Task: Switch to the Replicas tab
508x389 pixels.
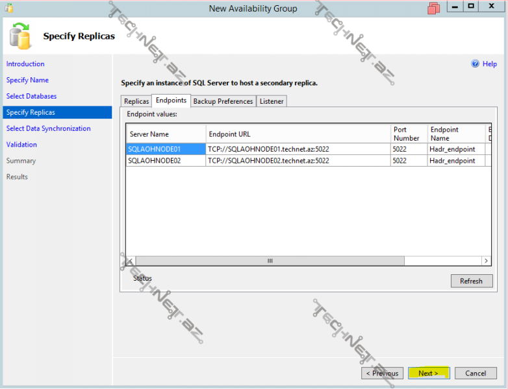Action: click(136, 101)
